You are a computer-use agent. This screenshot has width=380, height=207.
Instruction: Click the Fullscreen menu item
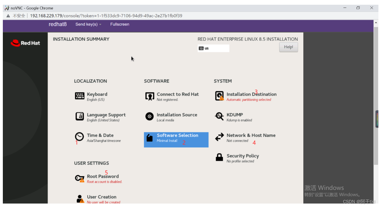coord(120,24)
